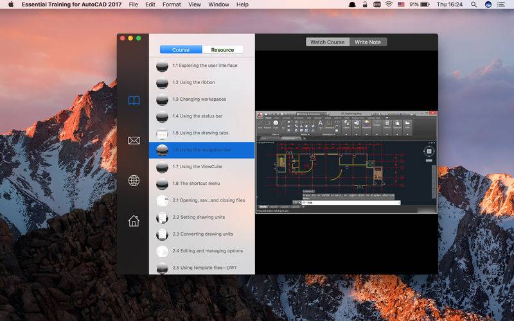Open lesson 1.2 Using the ribbon
The image size is (514, 321).
(x=202, y=82)
